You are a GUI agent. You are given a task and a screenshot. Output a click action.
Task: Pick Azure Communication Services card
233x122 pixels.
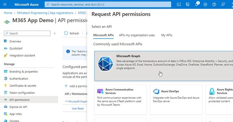(120, 99)
